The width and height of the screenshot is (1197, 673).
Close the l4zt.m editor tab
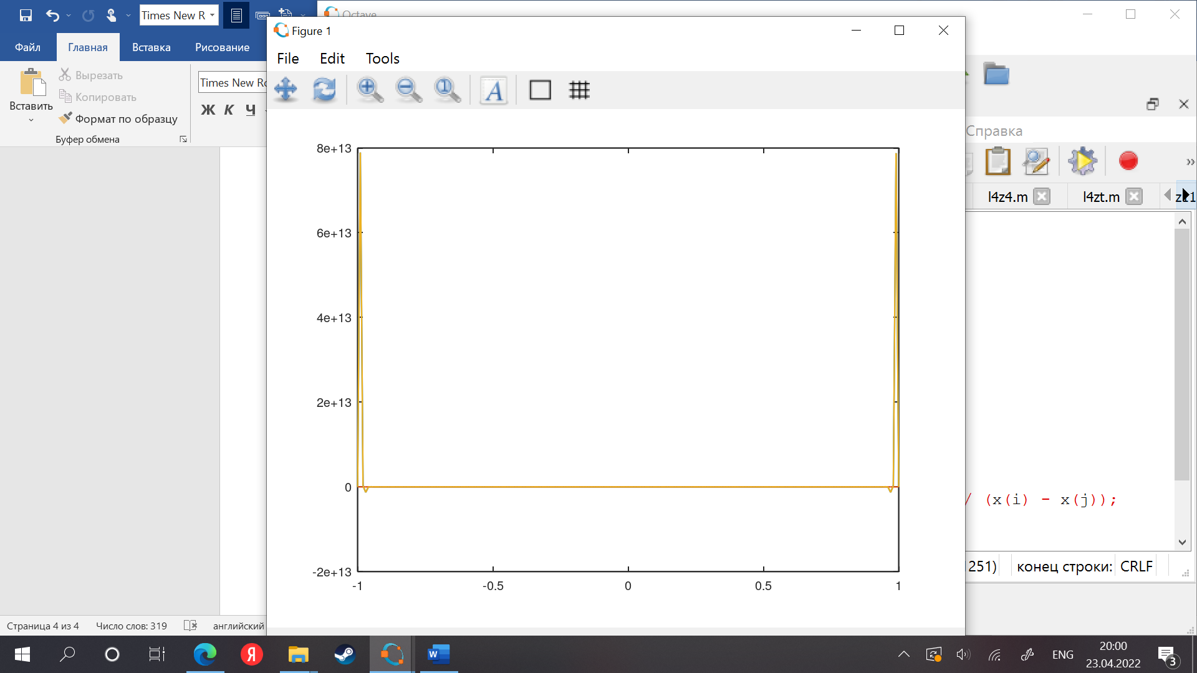pos(1135,197)
